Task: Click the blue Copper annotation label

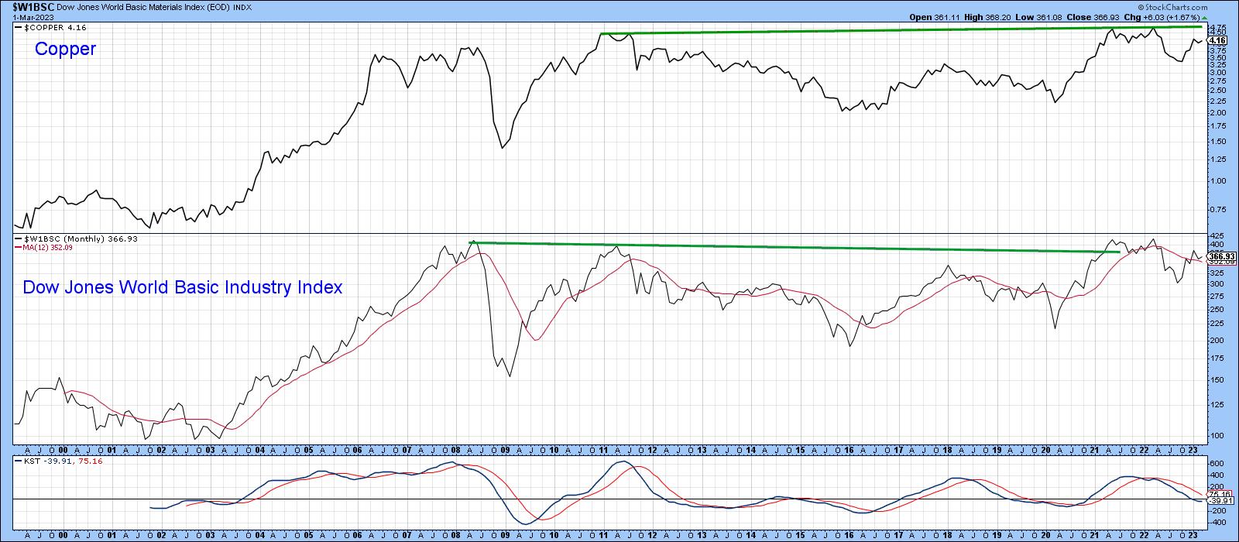Action: pyautogui.click(x=65, y=49)
